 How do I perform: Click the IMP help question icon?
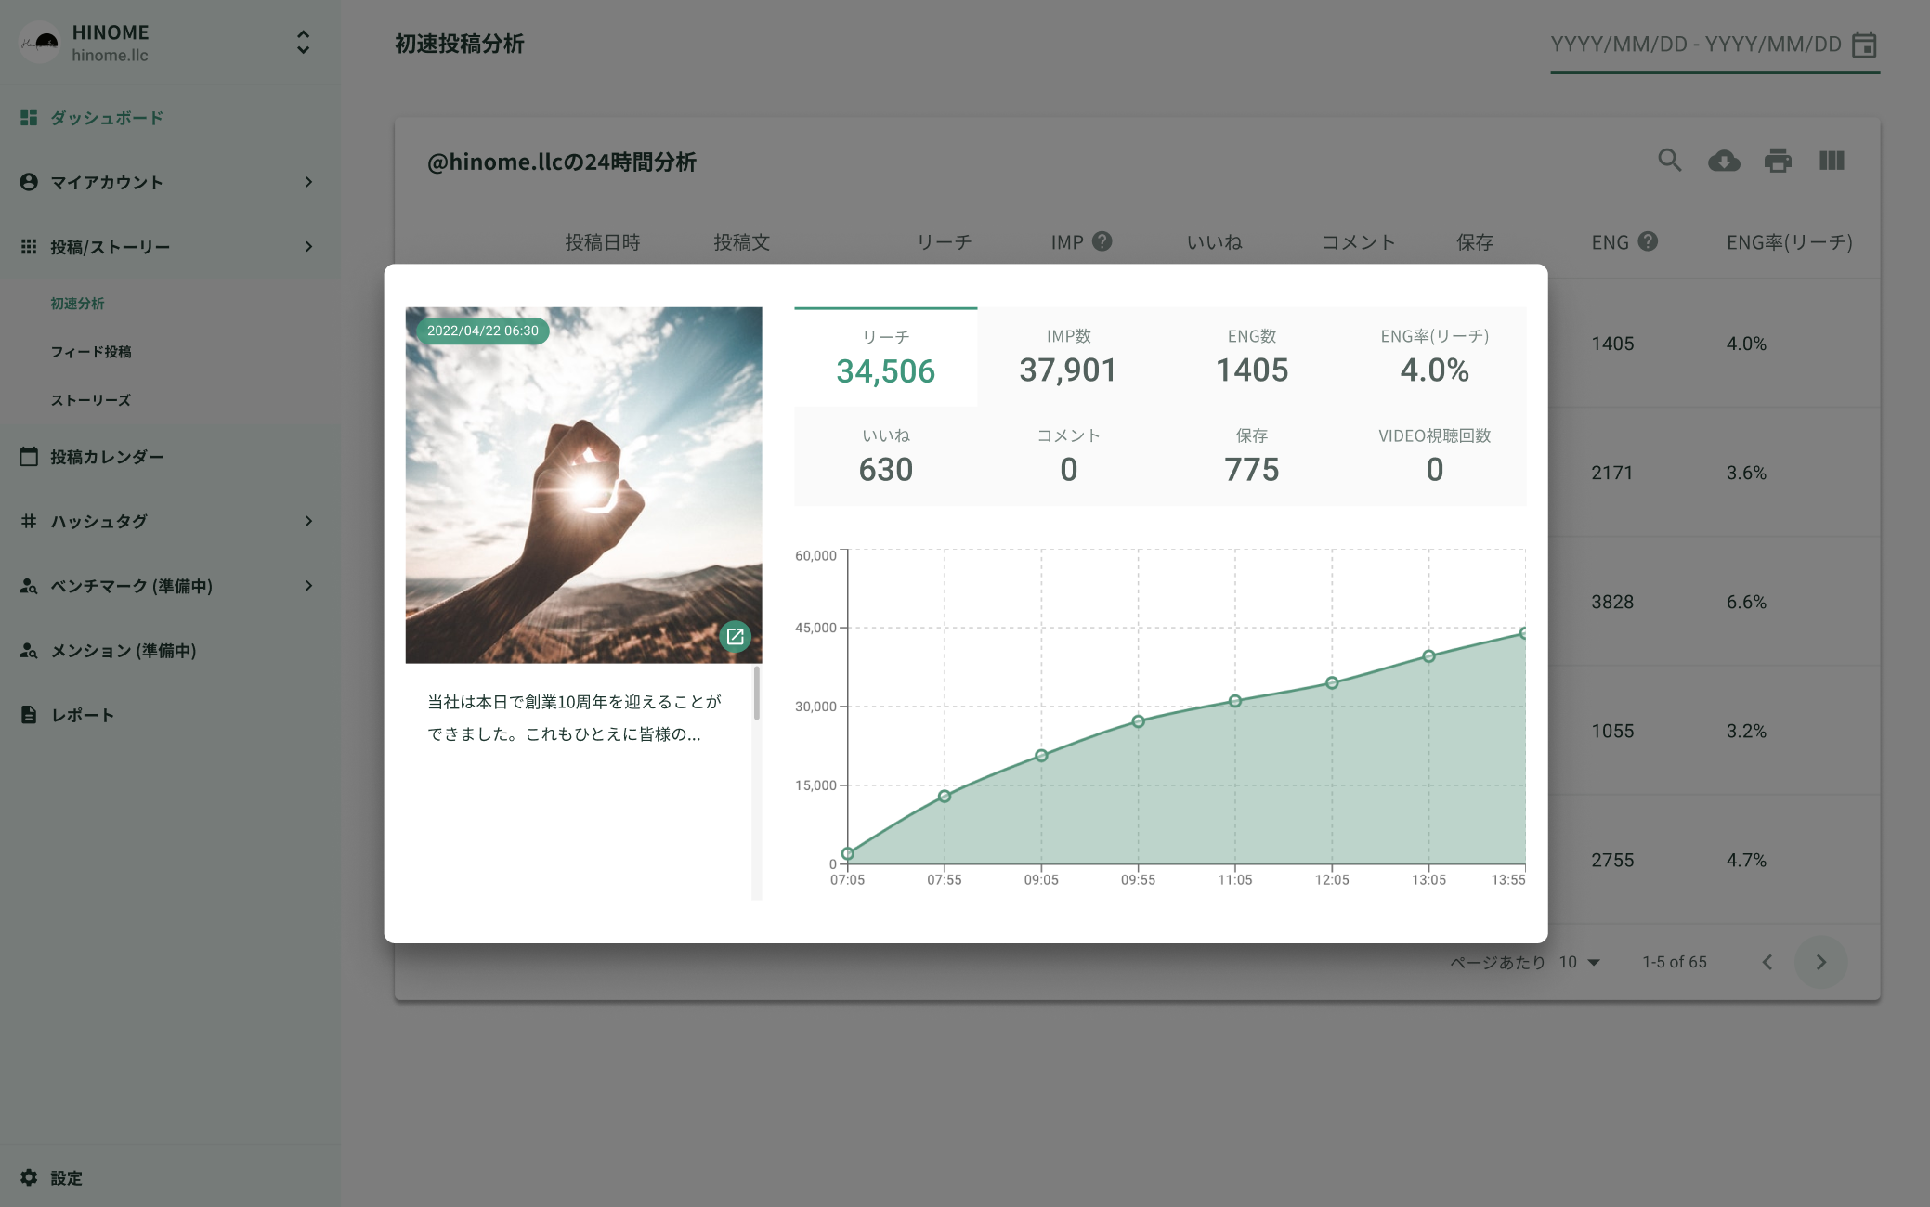1102,241
